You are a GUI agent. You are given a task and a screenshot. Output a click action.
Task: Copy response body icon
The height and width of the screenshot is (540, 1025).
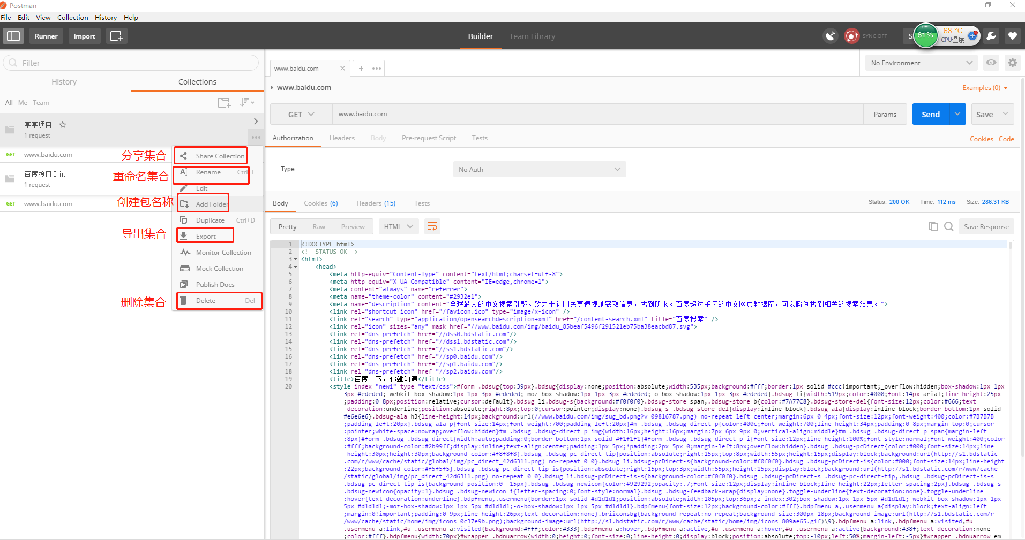pyautogui.click(x=933, y=226)
